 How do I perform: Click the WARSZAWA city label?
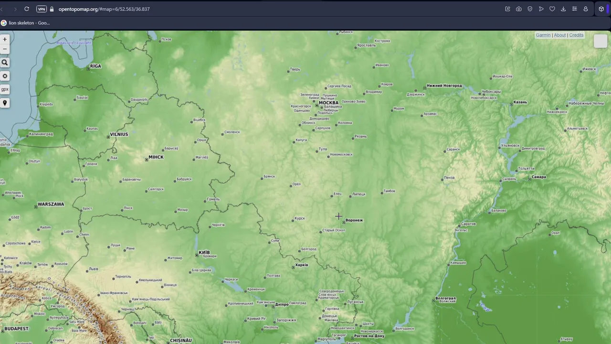51,204
